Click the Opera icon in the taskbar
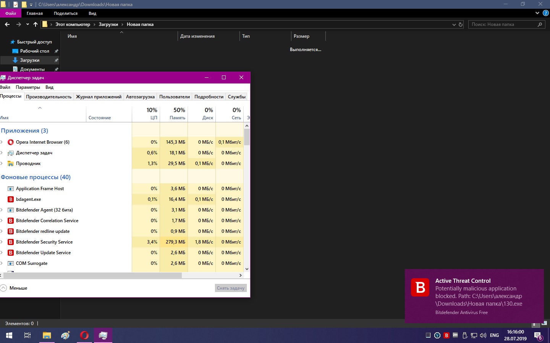Image resolution: width=550 pixels, height=343 pixels. [x=84, y=335]
